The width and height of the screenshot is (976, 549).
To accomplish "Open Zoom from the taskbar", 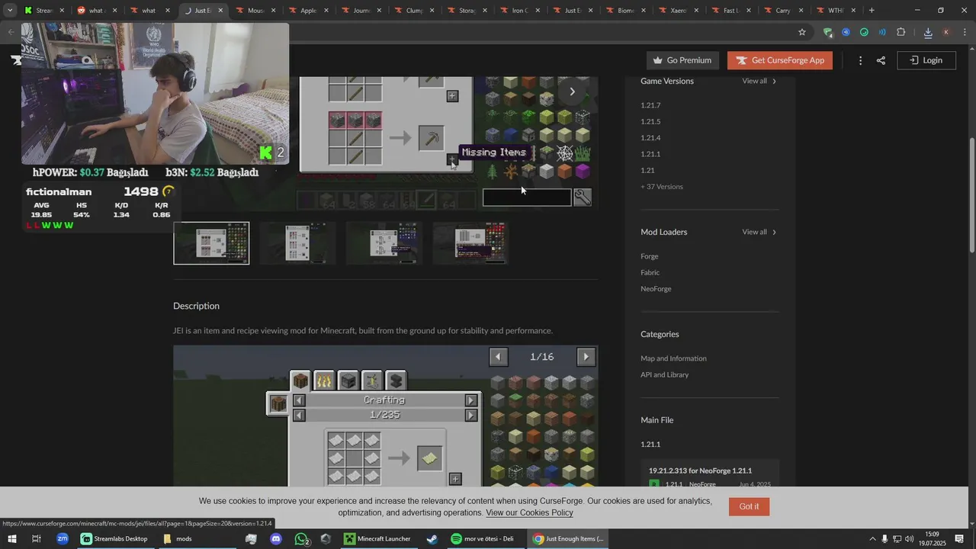I will 63,539.
